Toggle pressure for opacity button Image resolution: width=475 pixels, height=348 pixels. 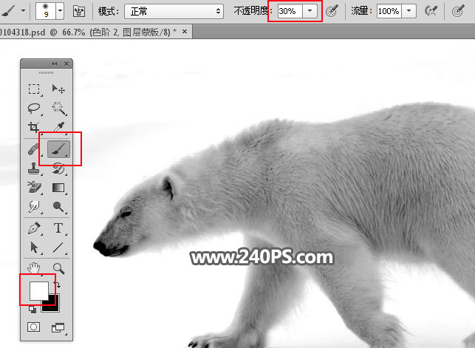333,11
